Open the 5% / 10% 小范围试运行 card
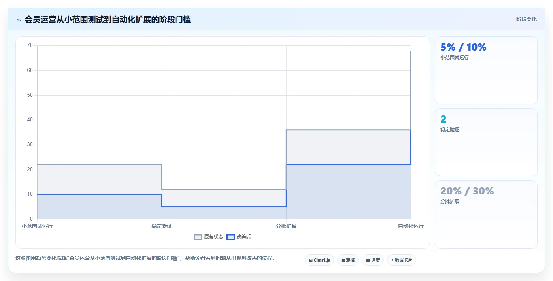 click(x=486, y=70)
